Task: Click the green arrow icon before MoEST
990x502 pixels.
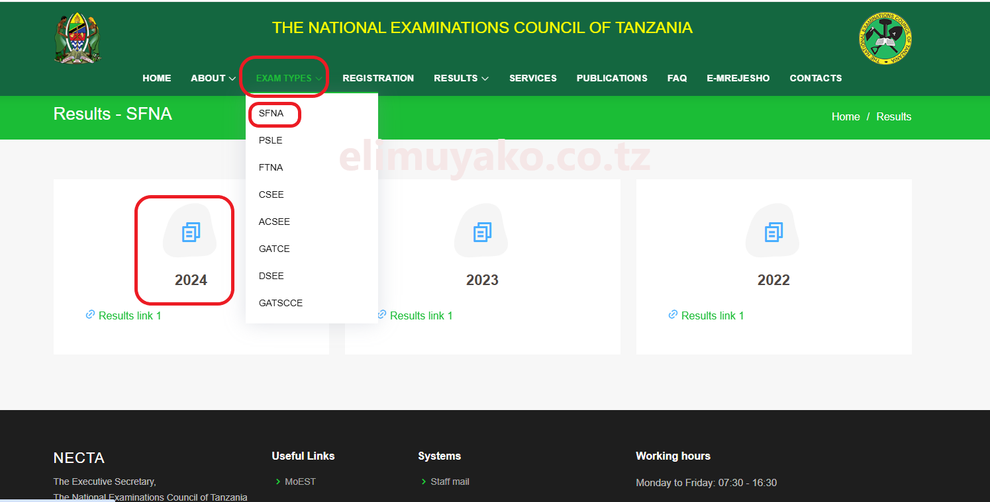Action: [x=279, y=481]
